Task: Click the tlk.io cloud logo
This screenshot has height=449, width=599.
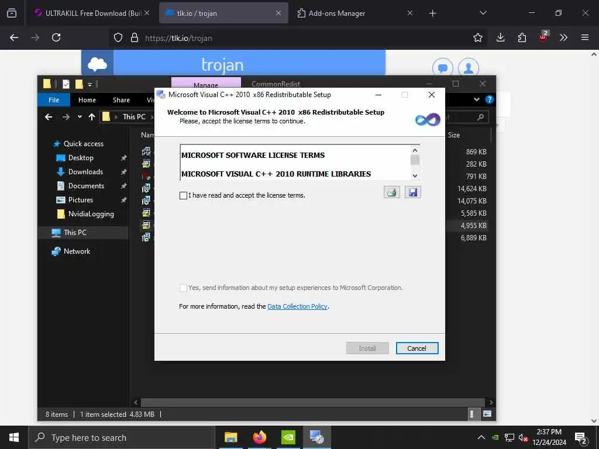Action: click(x=98, y=64)
